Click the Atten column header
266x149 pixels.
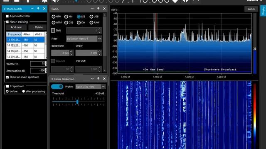[27, 34]
